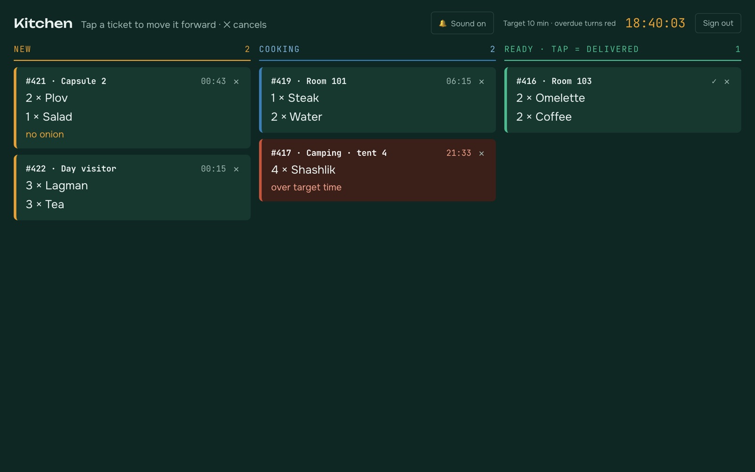The height and width of the screenshot is (472, 755).
Task: Click the 21:33 timer on ticket #417
Action: point(459,153)
